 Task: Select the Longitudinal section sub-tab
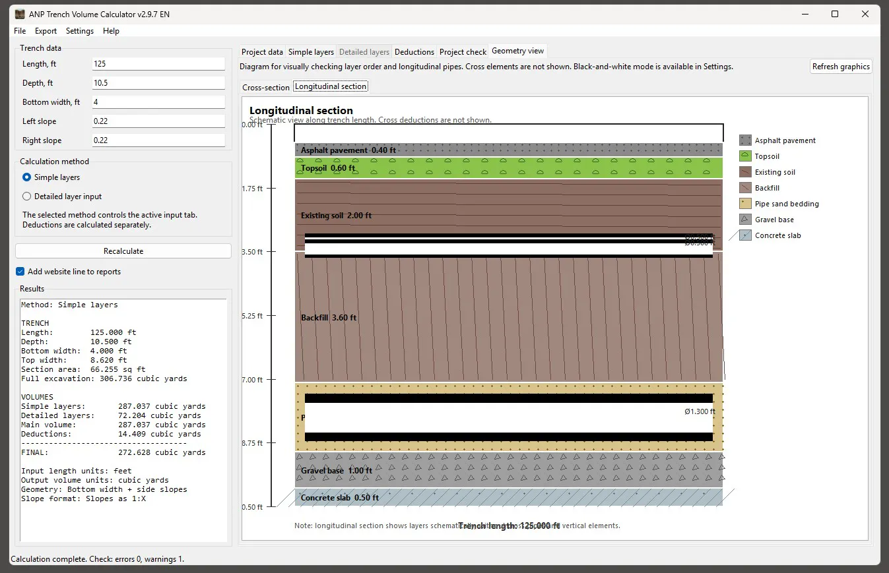click(x=331, y=86)
